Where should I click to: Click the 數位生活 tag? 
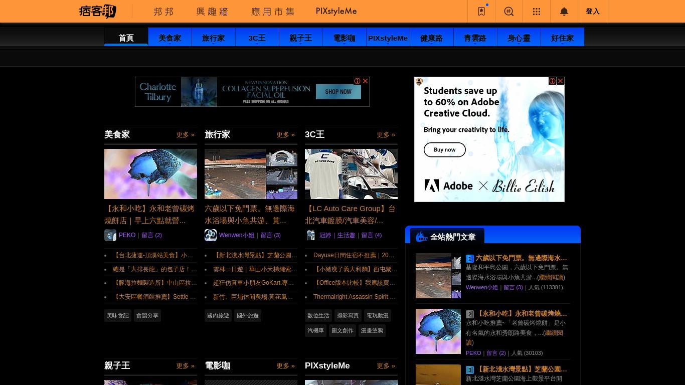pyautogui.click(x=318, y=315)
